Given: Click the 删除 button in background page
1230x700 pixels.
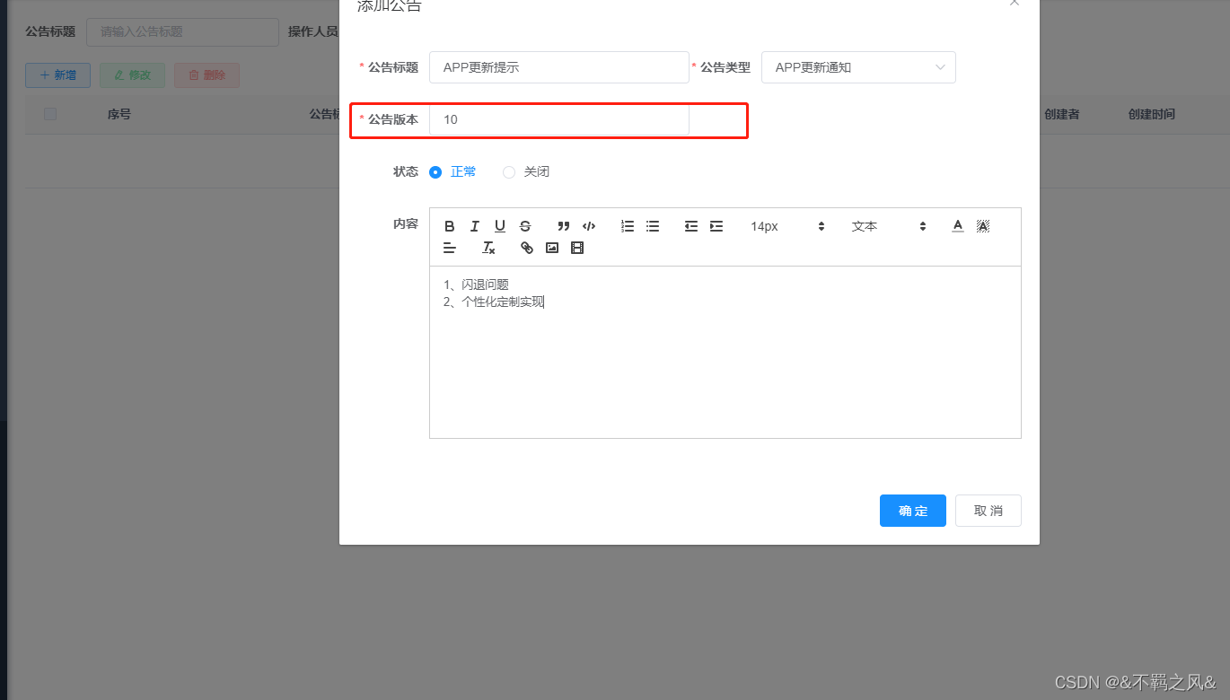Looking at the screenshot, I should click(x=206, y=75).
